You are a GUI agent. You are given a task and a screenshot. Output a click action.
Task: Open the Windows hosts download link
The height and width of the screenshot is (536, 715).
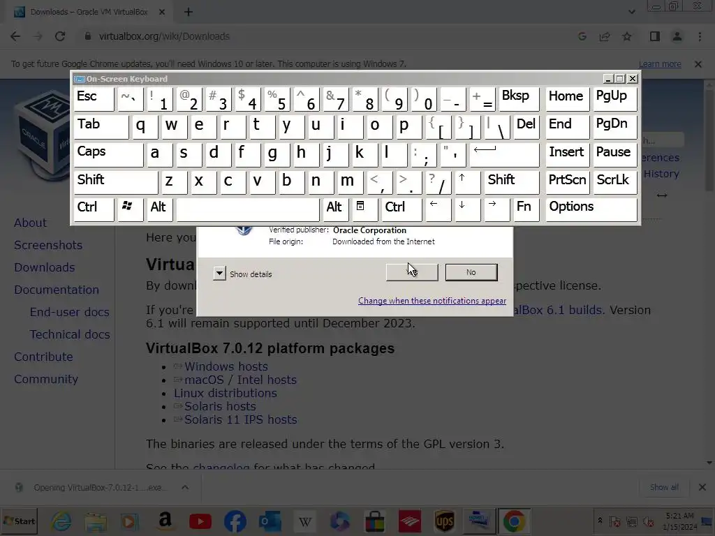coord(226,366)
